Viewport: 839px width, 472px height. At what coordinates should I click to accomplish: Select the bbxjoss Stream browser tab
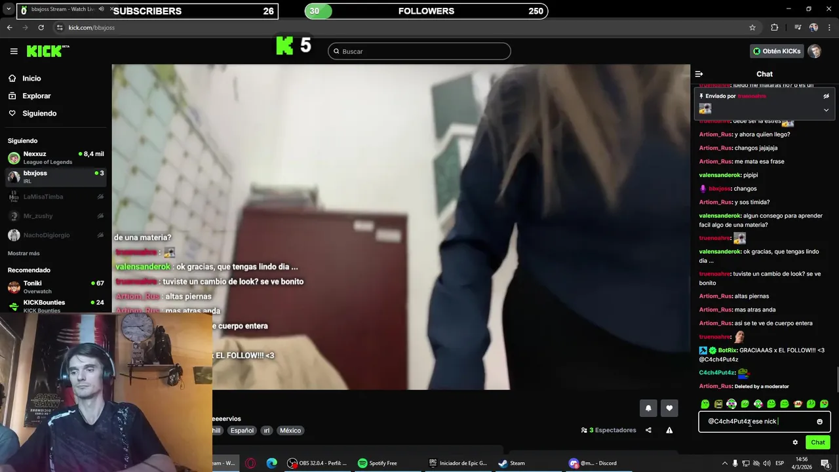(x=64, y=10)
